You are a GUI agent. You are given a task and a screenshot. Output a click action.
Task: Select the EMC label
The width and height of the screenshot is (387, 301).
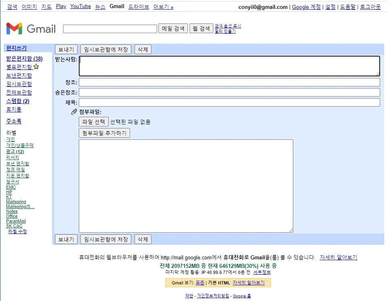[11, 187]
